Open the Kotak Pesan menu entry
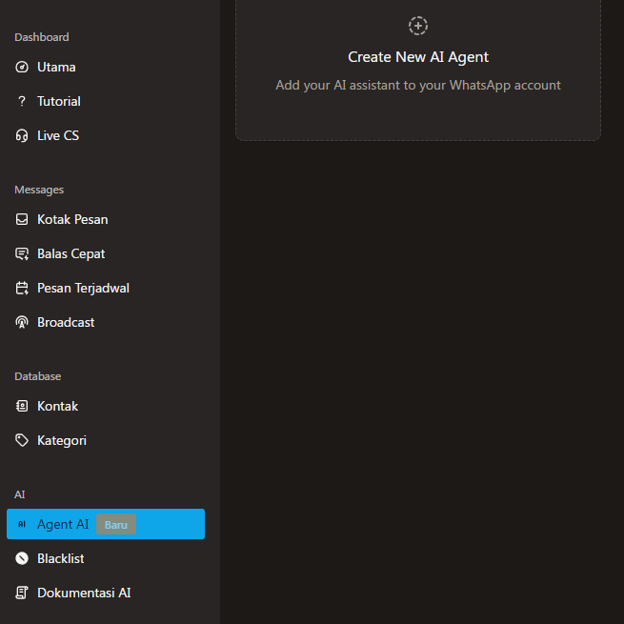 [x=72, y=220]
